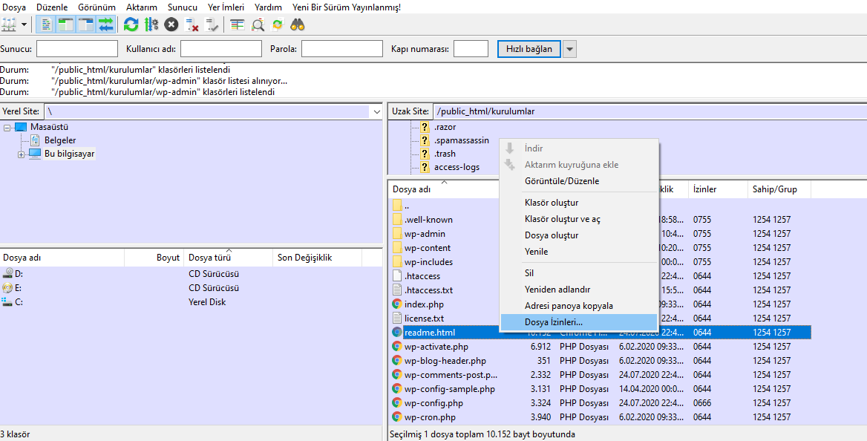Select the E: CD drive icon
This screenshot has width=867, height=441.
coord(7,288)
